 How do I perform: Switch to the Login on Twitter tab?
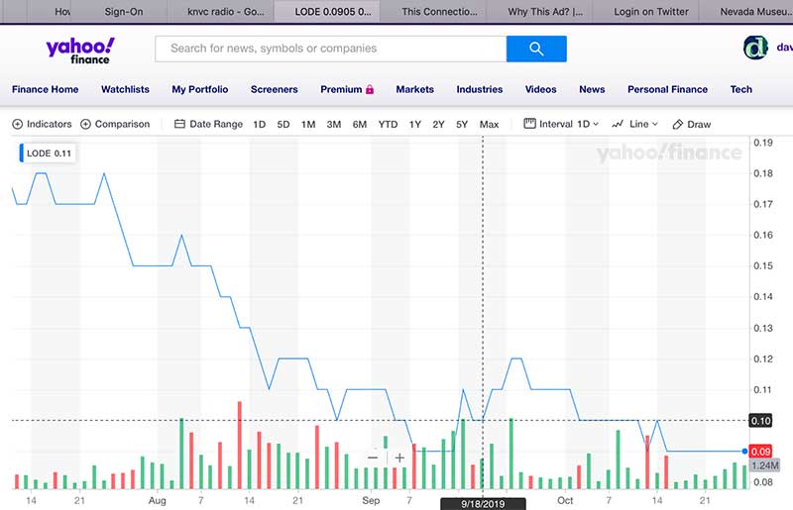click(x=650, y=12)
